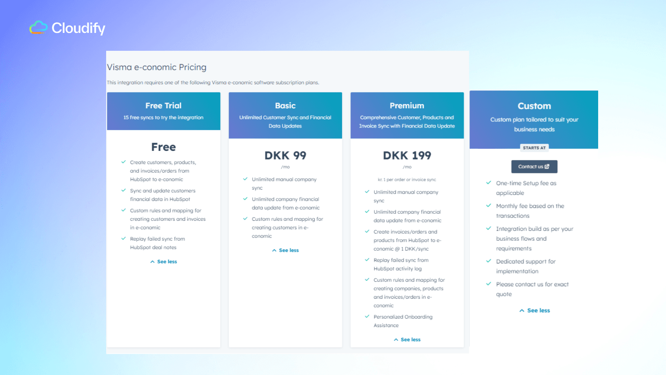The width and height of the screenshot is (666, 375).
Task: Click 'Replay failed sync from HubSpot deal notes' text
Action: (x=157, y=243)
